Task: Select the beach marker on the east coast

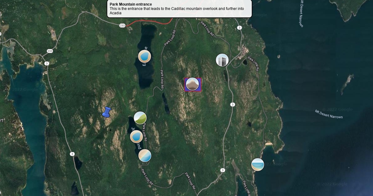Action: coord(258,165)
